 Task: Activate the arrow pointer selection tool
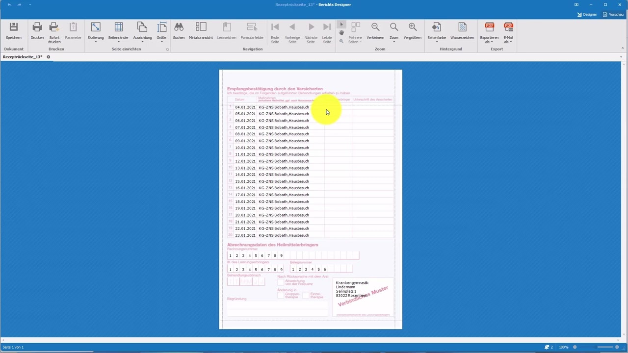coord(341,25)
